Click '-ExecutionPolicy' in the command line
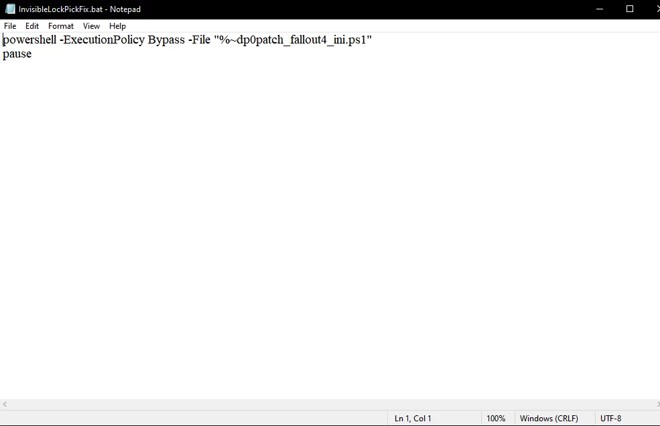Viewport: 660px width, 426px height. pyautogui.click(x=102, y=40)
